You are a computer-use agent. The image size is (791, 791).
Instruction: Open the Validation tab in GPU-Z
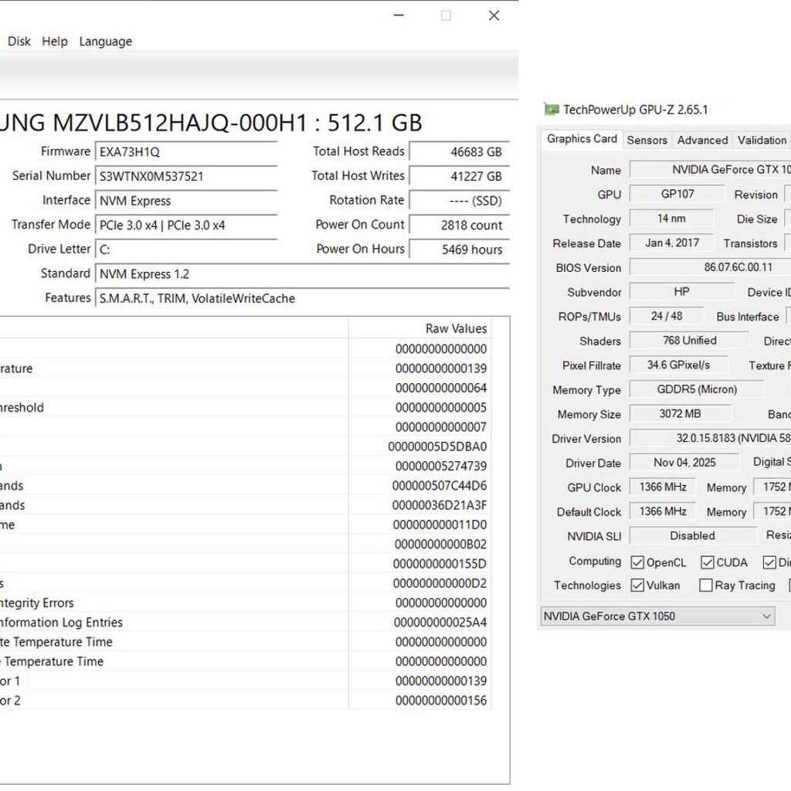point(762,141)
